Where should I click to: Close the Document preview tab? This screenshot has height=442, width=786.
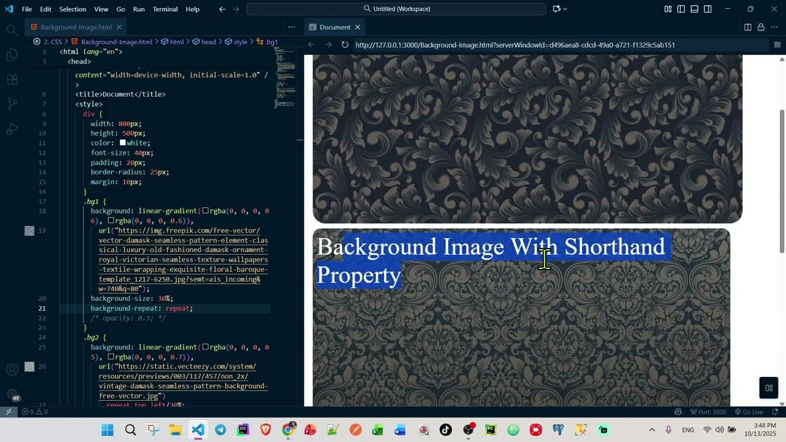coord(357,27)
